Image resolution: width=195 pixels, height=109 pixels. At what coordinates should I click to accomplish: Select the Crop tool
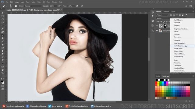[2, 25]
